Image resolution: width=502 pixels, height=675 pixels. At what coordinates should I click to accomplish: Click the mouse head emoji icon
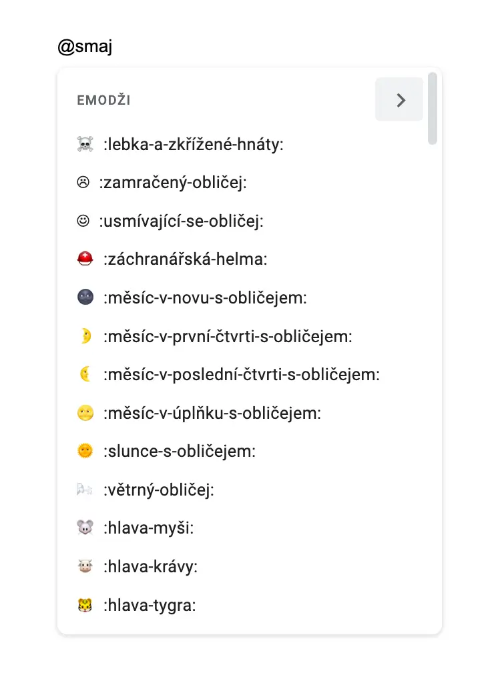[85, 529]
